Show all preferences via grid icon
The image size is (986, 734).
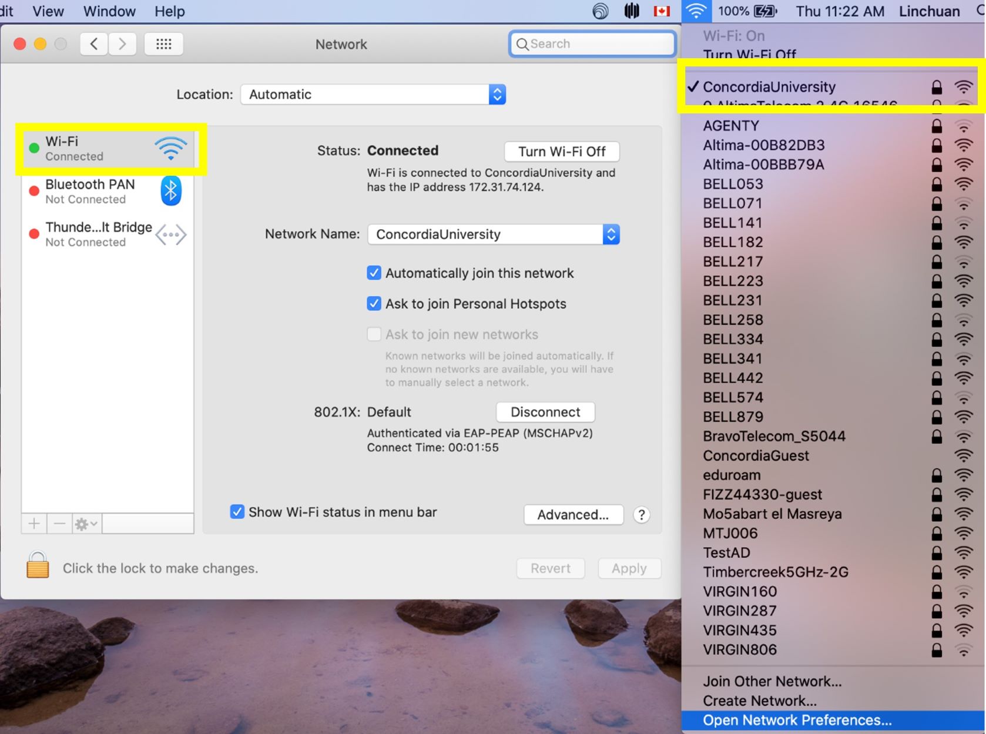[x=164, y=43]
